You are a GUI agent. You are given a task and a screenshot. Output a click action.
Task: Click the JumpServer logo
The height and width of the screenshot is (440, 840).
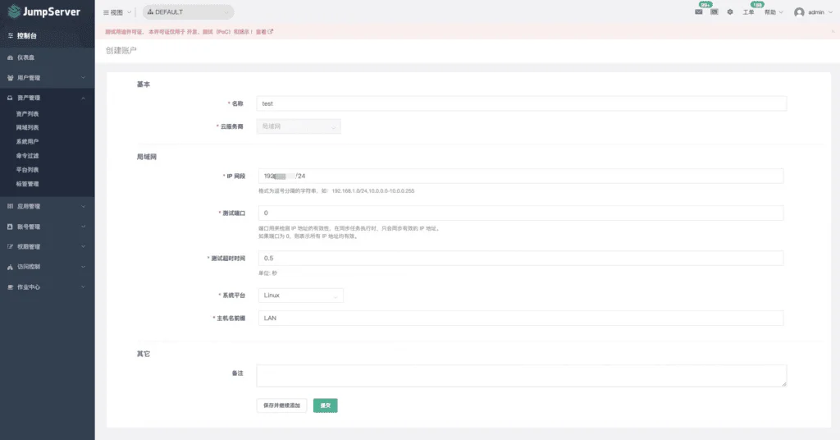(x=44, y=11)
